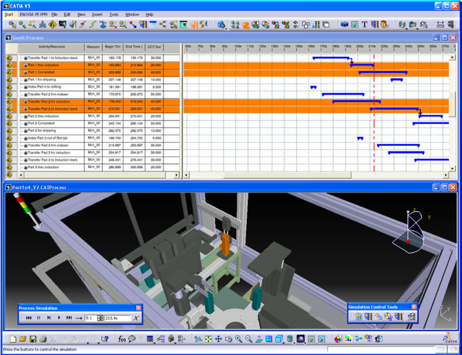Expand the Part 1 for shipping row
This screenshot has height=355, width=462.
pos(25,80)
